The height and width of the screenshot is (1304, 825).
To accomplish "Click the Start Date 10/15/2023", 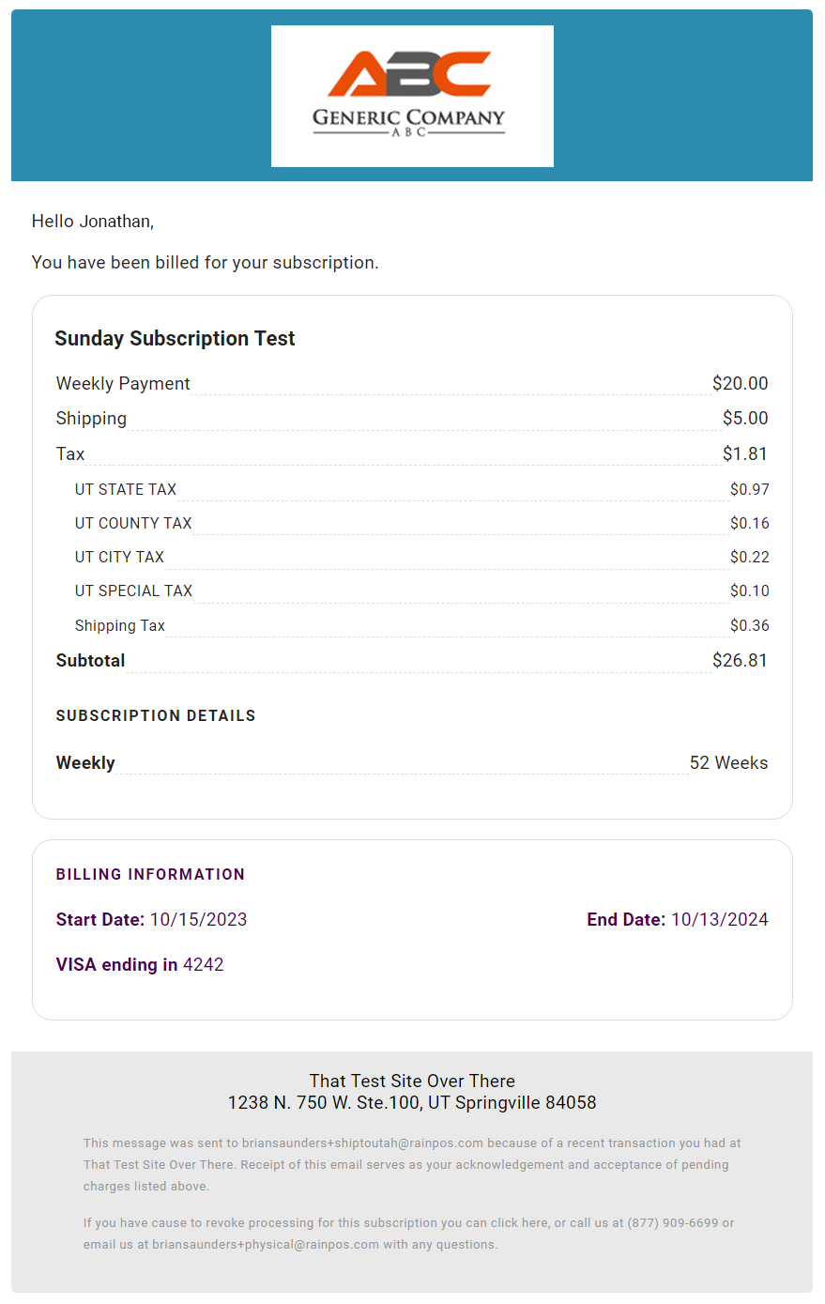I will 151,919.
